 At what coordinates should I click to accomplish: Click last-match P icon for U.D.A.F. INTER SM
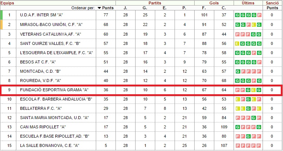click(259, 15)
